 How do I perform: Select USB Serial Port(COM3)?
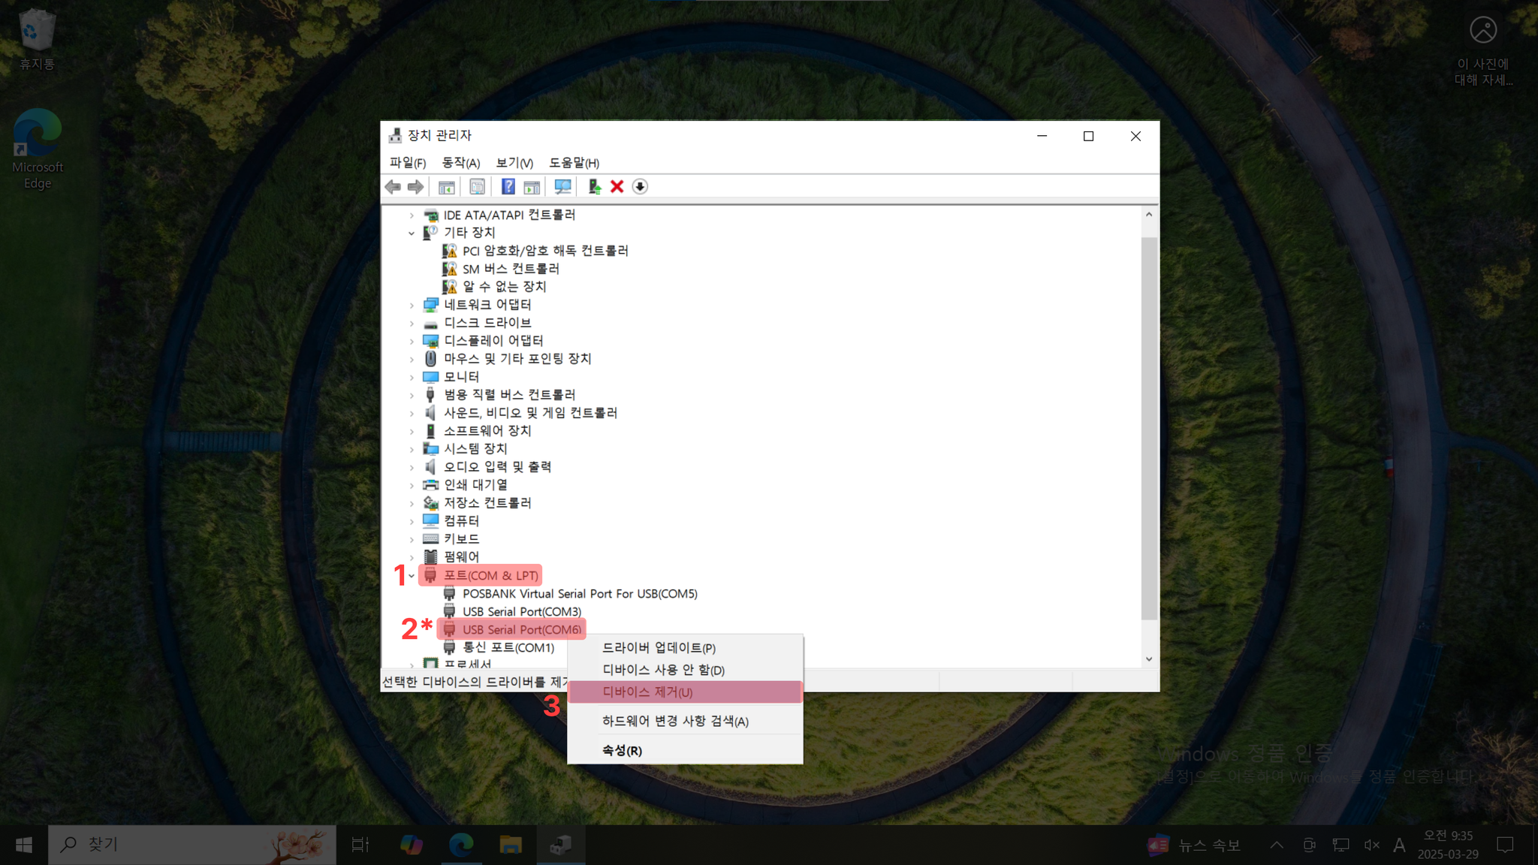[522, 612]
